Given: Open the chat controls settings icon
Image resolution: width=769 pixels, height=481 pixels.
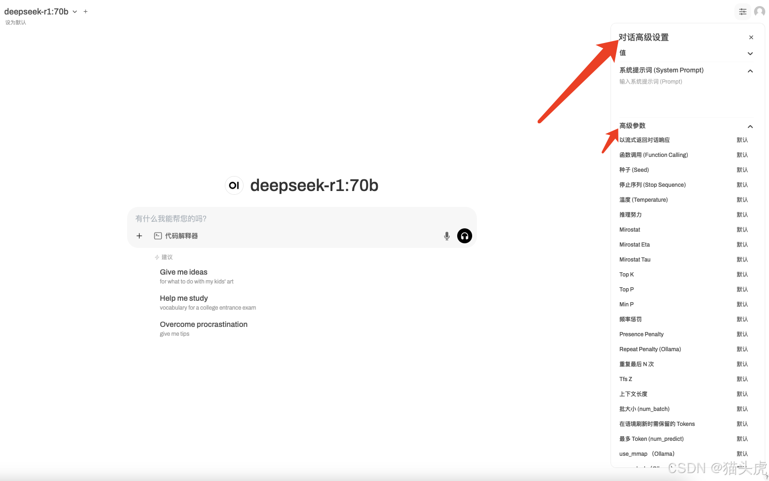Looking at the screenshot, I should [742, 12].
